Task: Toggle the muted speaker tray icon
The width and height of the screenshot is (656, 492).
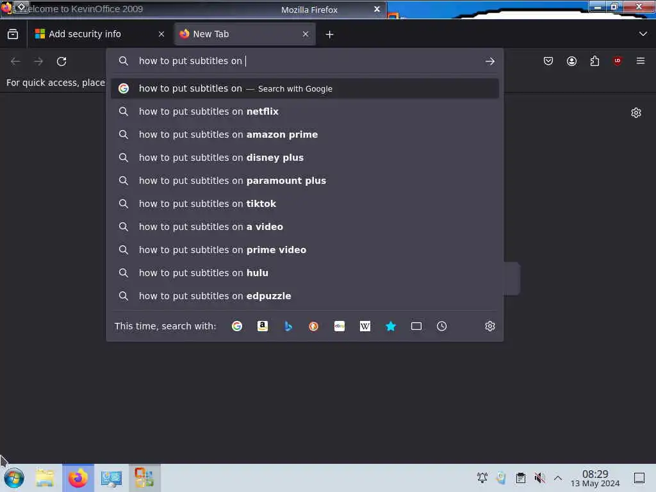Action: (539, 477)
